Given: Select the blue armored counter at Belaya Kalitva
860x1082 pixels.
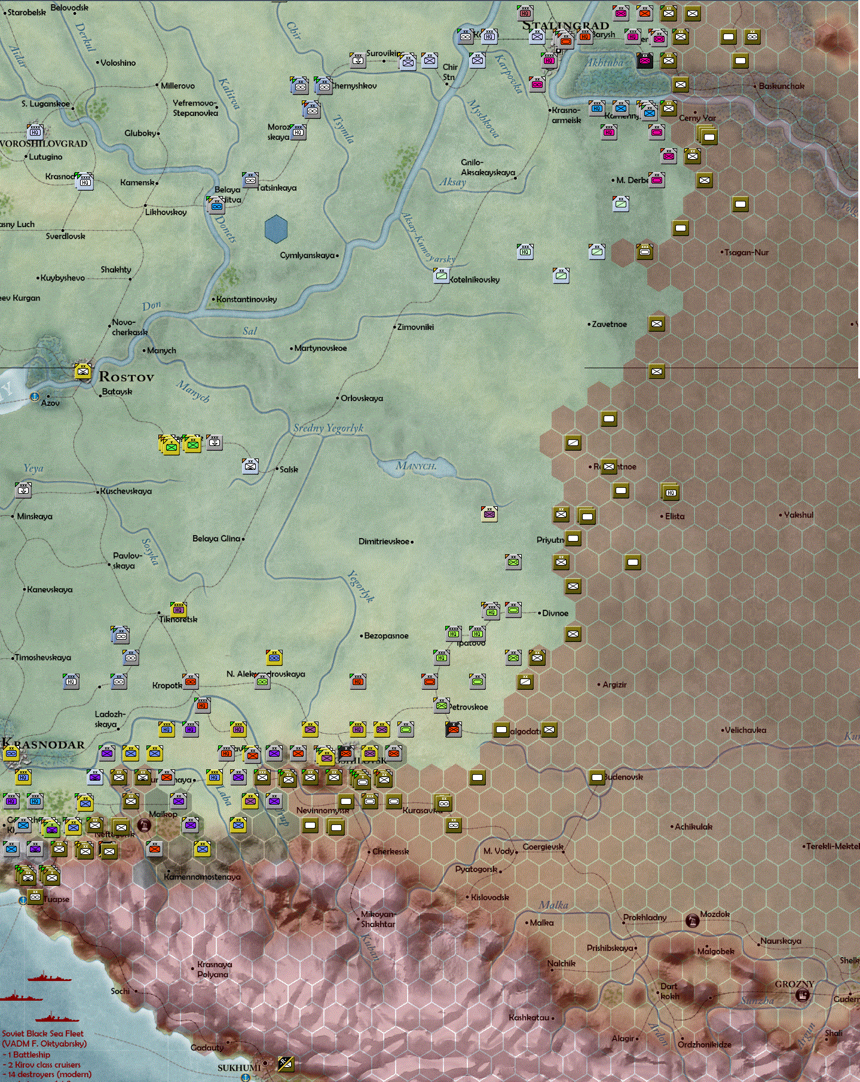Looking at the screenshot, I should point(216,205).
